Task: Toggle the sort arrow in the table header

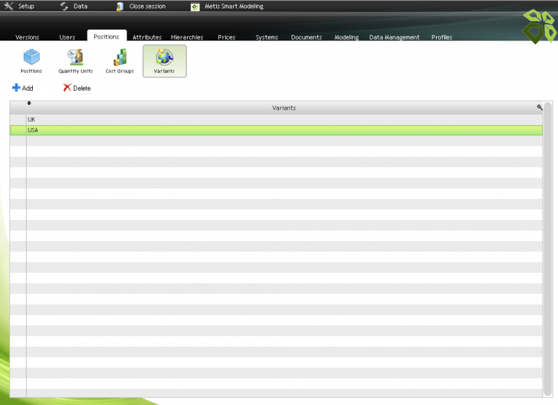Action: [29, 104]
